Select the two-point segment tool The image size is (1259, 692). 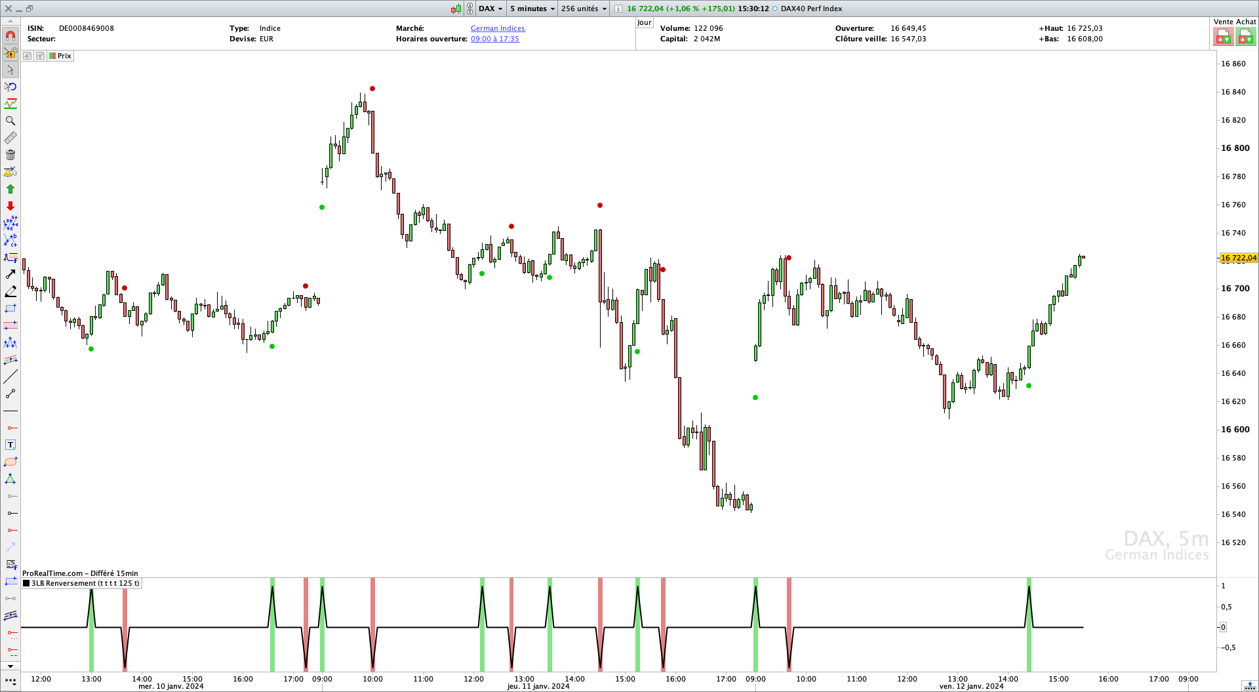pyautogui.click(x=10, y=394)
